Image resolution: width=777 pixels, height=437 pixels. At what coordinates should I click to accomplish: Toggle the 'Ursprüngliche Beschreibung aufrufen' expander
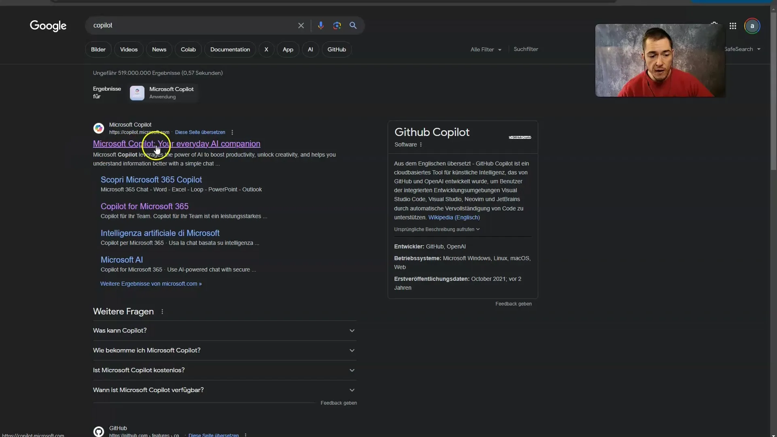436,229
